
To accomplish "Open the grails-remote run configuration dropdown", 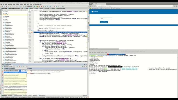I will (x=29, y=6).
